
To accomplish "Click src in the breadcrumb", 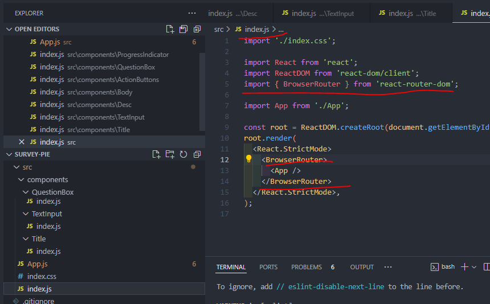I will coord(219,30).
